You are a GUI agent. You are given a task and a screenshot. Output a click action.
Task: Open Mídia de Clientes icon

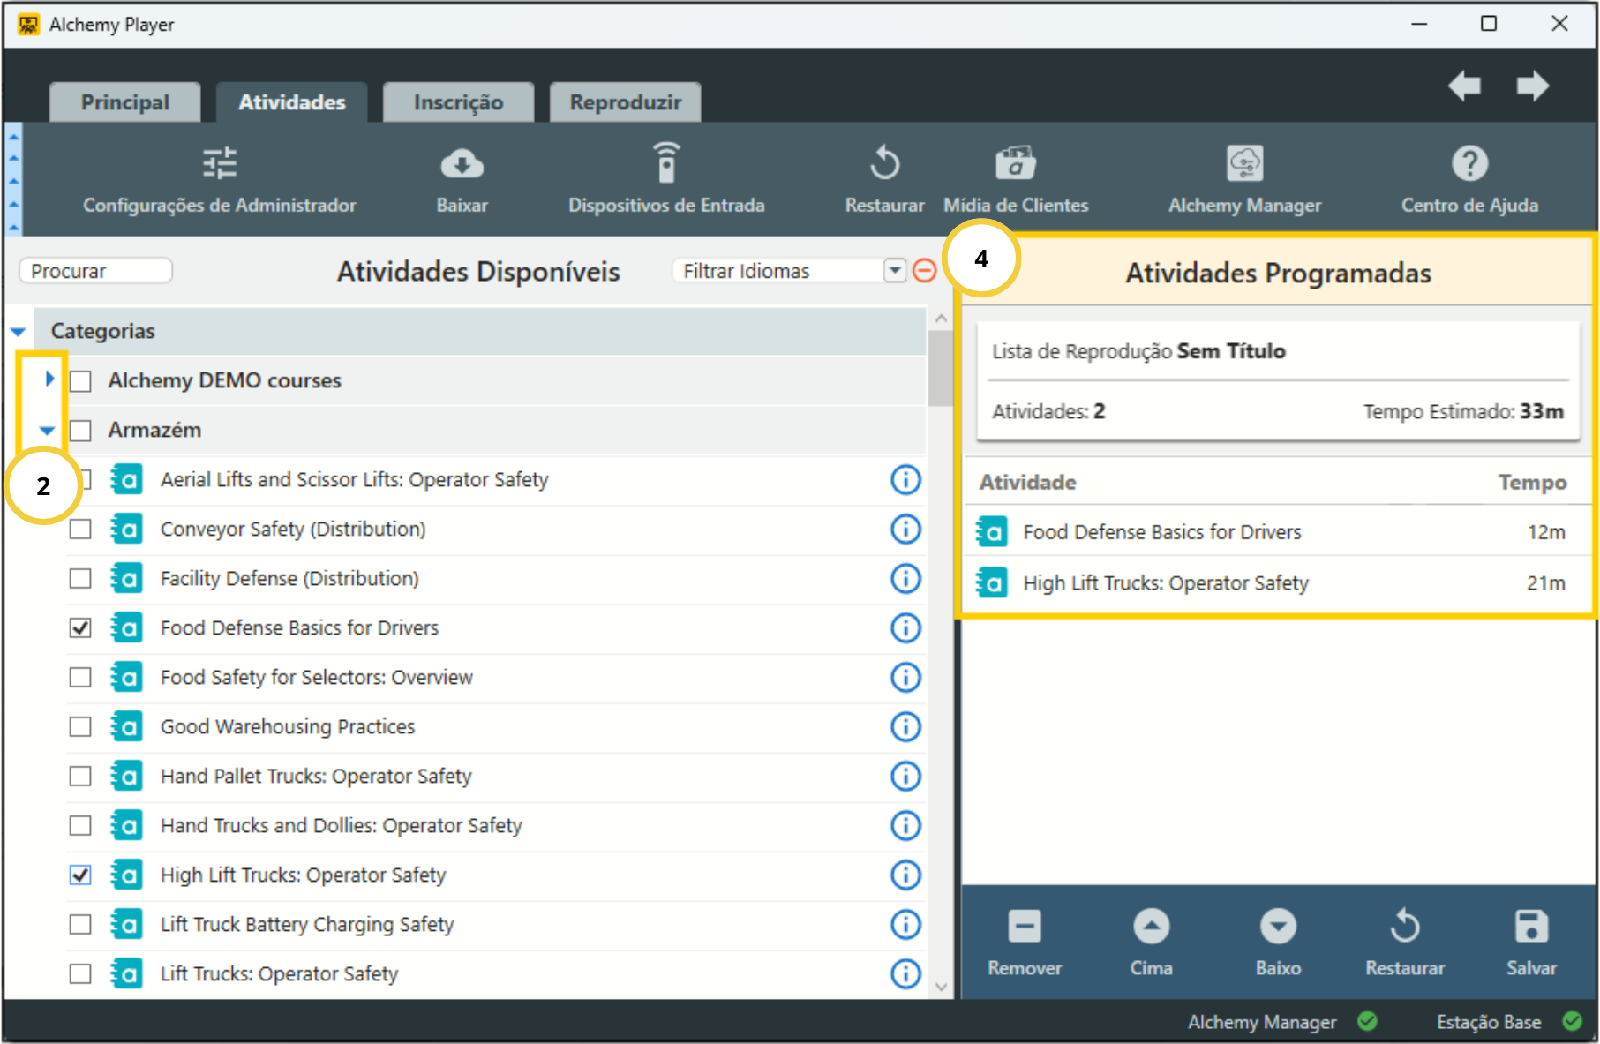point(1015,164)
